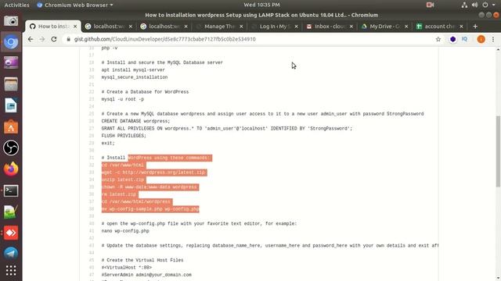Open Firefox from the dock
The height and width of the screenshot is (281, 501).
[x=11, y=169]
